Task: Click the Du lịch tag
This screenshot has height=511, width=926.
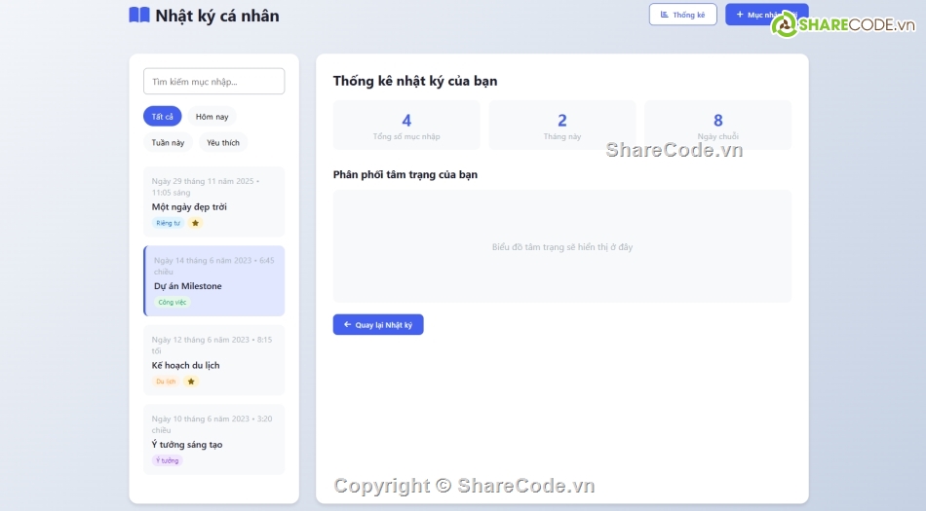Action: point(166,382)
